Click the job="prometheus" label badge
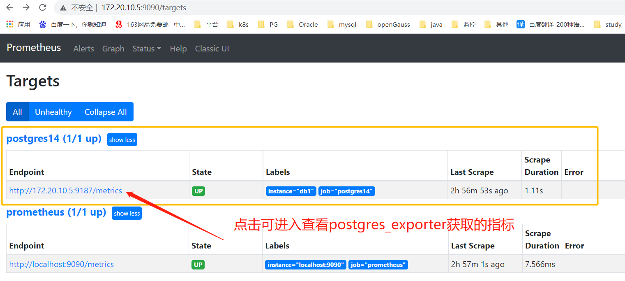The width and height of the screenshot is (625, 281). (x=378, y=265)
